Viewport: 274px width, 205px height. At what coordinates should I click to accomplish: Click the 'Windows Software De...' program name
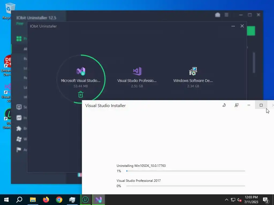coord(193,81)
